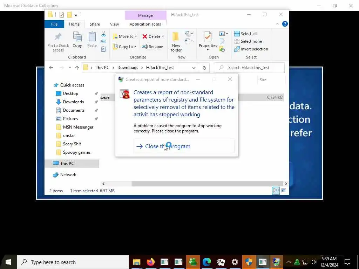Open file History icon in Open group
Screen dimensions: 359x269
tap(222, 49)
